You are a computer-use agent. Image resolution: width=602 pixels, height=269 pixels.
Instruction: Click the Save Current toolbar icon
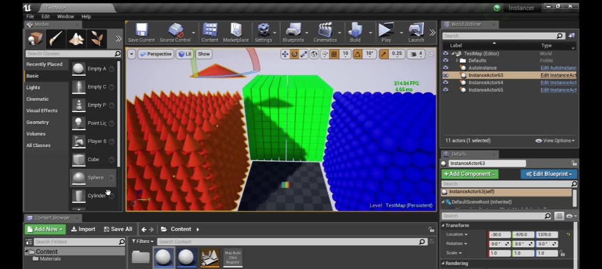[x=141, y=33]
